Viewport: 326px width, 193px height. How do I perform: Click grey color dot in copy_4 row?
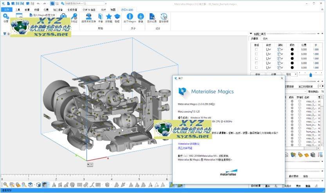(x=292, y=101)
